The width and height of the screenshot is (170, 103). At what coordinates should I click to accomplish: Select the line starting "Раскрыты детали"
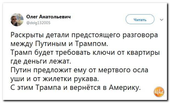(x=84, y=35)
